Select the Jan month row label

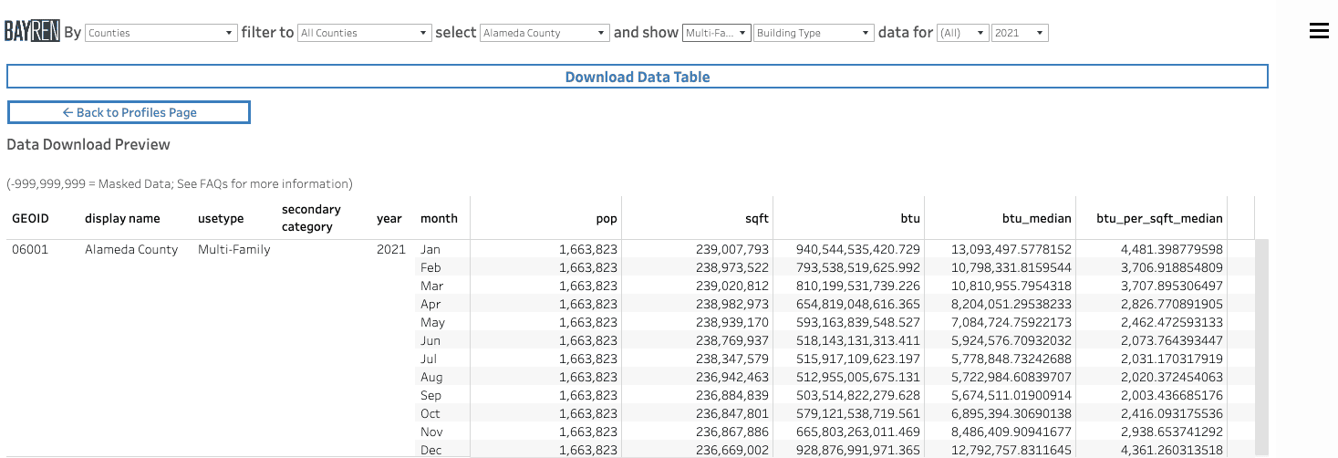coord(430,249)
